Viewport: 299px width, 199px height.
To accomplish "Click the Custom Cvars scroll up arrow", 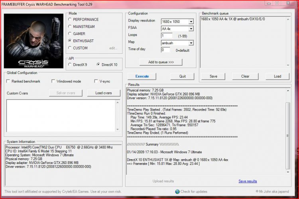I will [x=118, y=102].
